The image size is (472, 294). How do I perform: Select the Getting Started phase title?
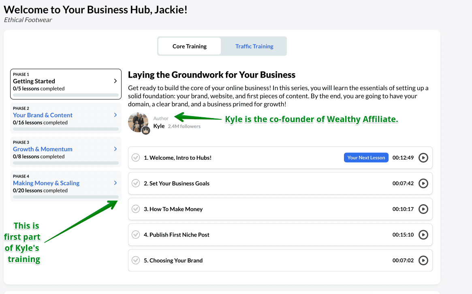34,81
